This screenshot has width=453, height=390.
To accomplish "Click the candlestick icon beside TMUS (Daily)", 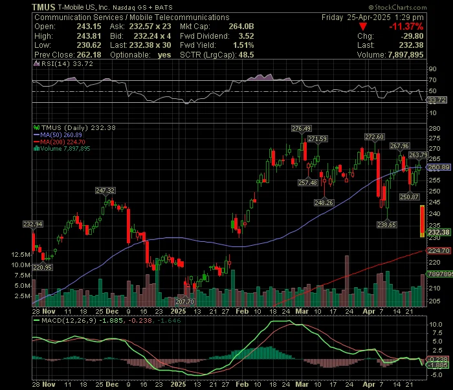I will coord(36,127).
